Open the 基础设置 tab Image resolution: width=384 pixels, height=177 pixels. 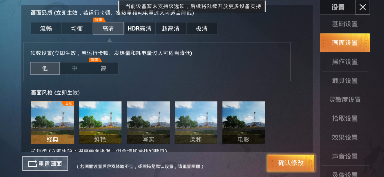pos(345,24)
